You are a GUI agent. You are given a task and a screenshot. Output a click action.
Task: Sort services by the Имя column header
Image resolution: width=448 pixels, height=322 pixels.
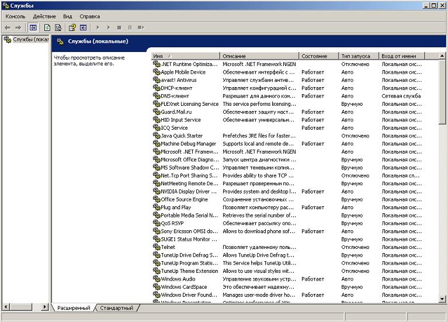[x=185, y=56]
